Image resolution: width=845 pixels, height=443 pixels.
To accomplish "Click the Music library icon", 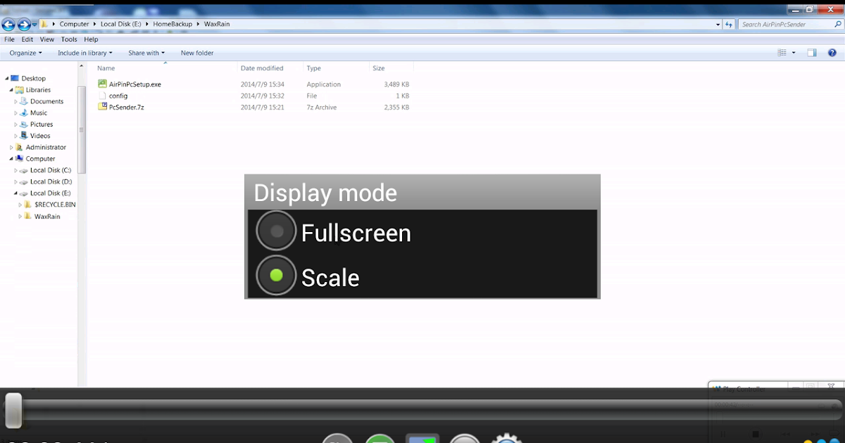I will pyautogui.click(x=24, y=113).
